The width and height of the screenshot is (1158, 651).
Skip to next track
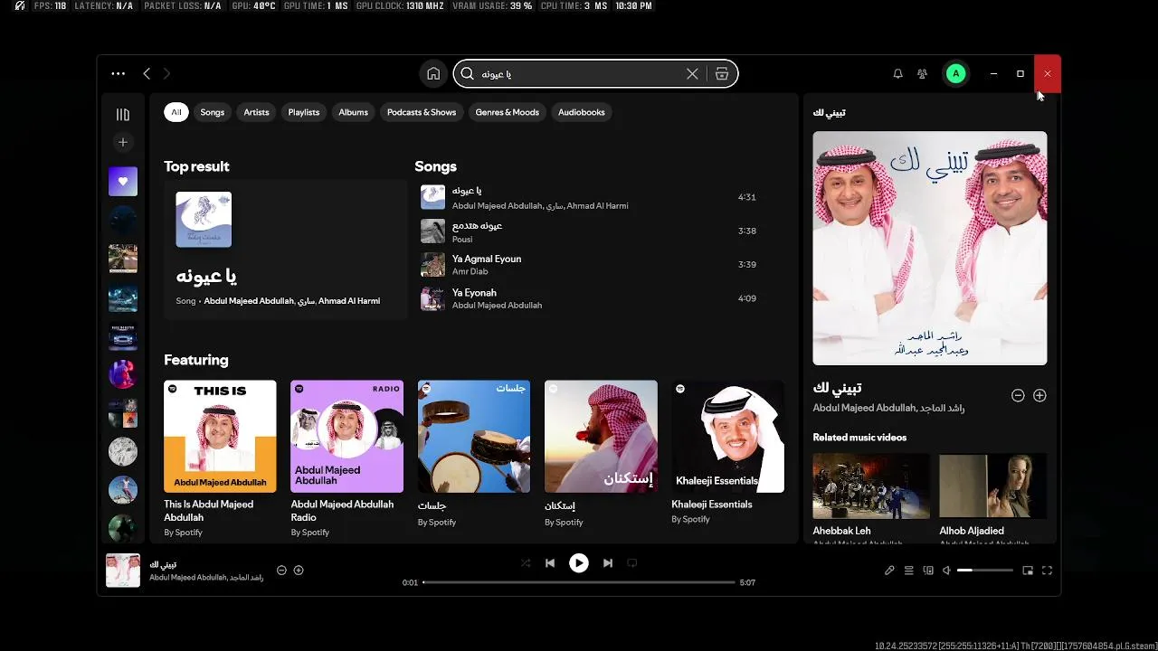tap(608, 562)
